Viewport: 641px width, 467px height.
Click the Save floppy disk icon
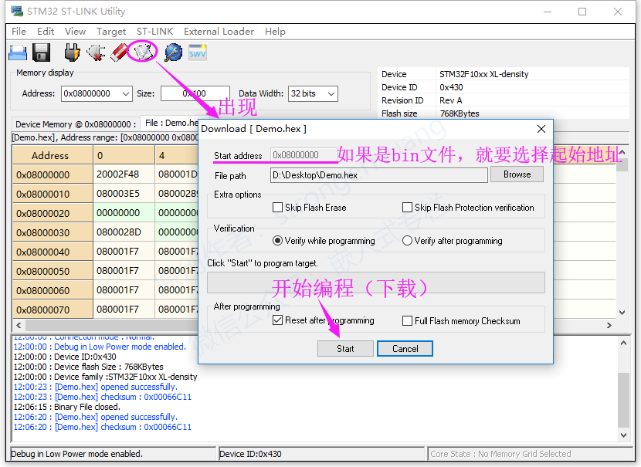(x=41, y=52)
